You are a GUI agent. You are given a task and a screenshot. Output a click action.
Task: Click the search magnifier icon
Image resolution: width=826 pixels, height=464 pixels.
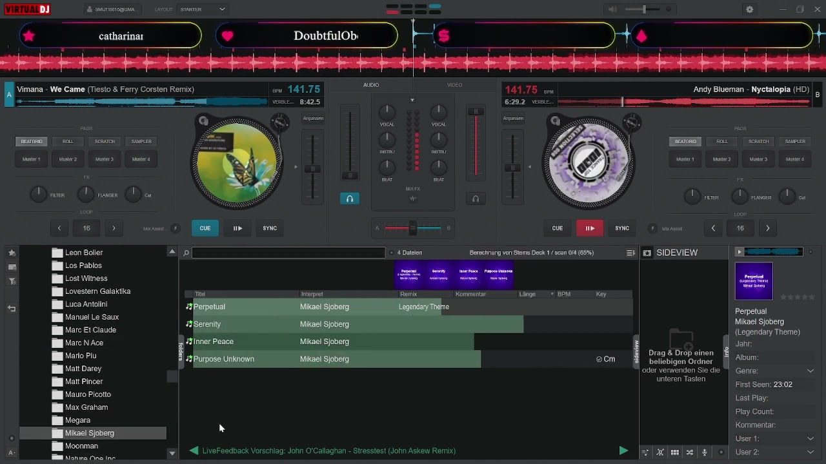point(186,253)
